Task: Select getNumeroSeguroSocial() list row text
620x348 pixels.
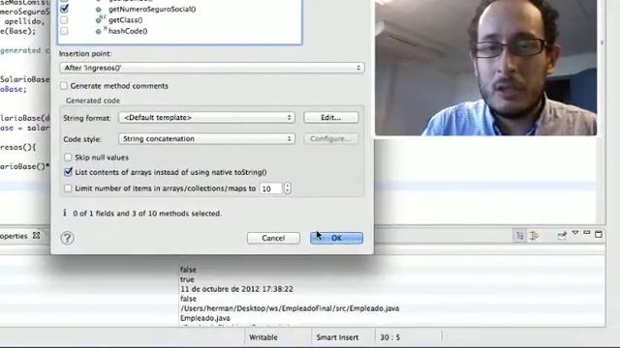Action: click(152, 9)
